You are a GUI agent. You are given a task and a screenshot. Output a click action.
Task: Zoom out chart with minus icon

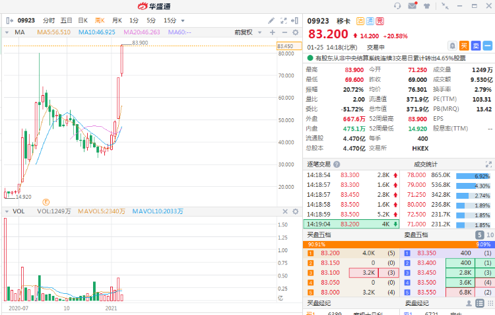[x=284, y=32]
